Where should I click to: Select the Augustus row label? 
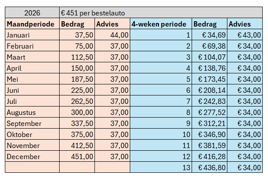pos(32,112)
